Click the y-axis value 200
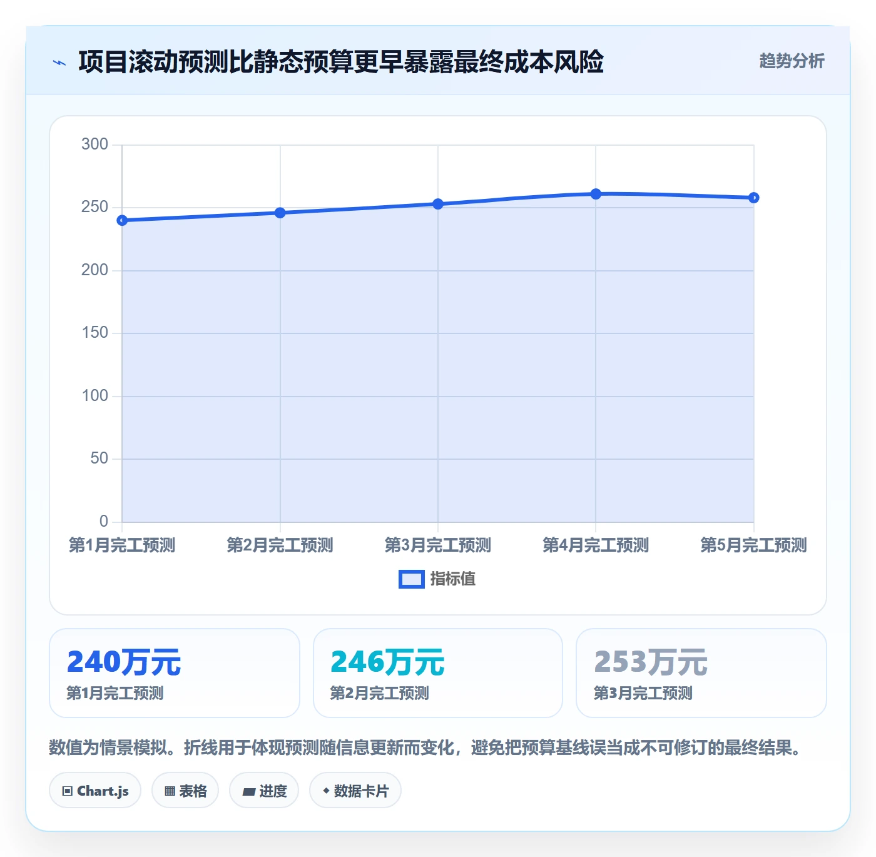 (x=95, y=270)
